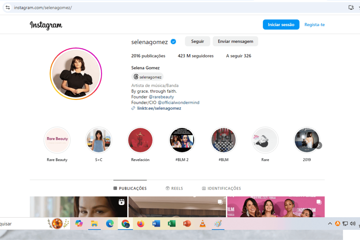
Task: Open the Rare story highlight
Action: click(265, 140)
